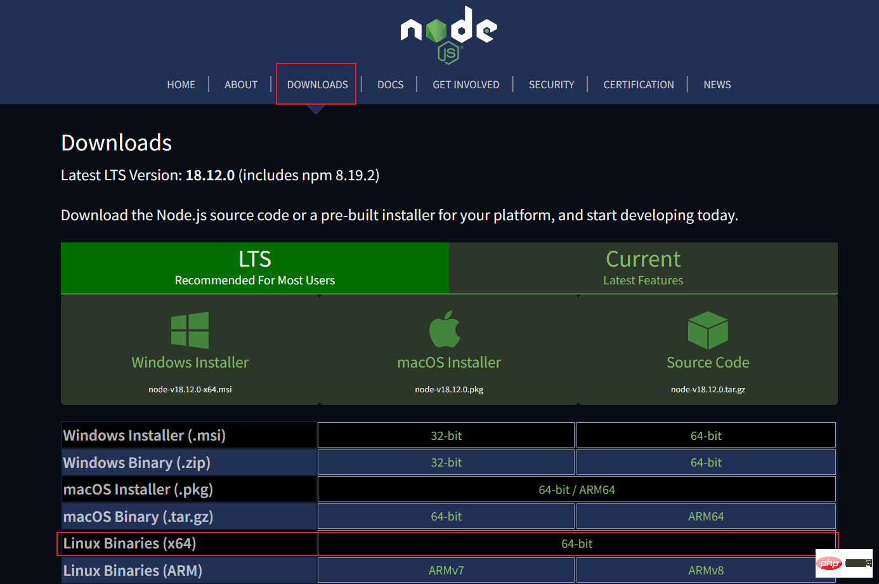The height and width of the screenshot is (584, 879).
Task: Click the Linux Binaries (x64) row label
Action: (129, 543)
